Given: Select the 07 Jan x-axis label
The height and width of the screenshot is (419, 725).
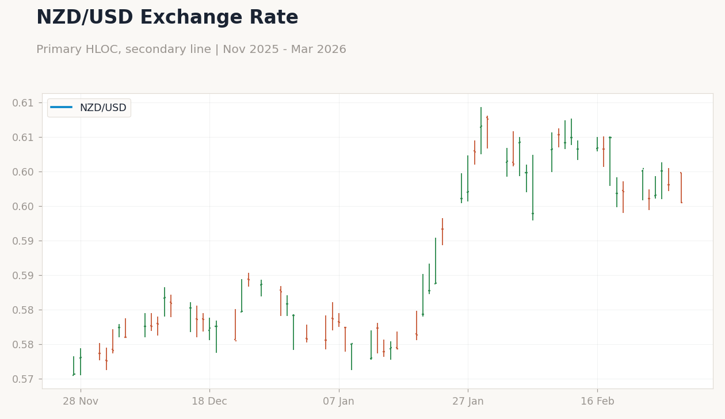Looking at the screenshot, I should tap(339, 402).
